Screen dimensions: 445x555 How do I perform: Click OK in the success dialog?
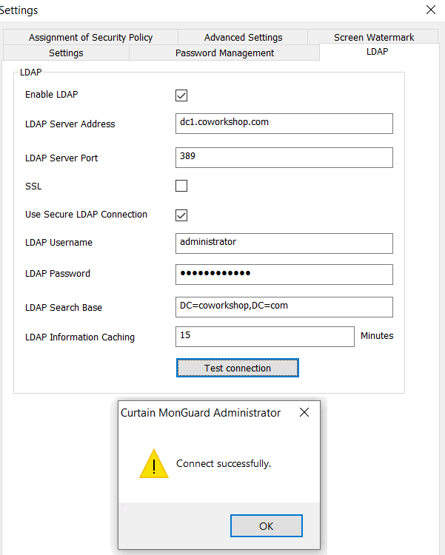tap(266, 526)
